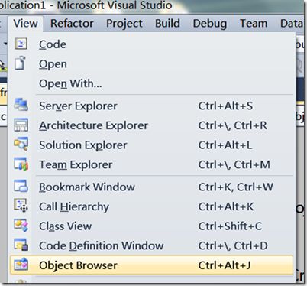Click the Ctrl+Alt+K shortcut text
307x286 pixels.
226,206
